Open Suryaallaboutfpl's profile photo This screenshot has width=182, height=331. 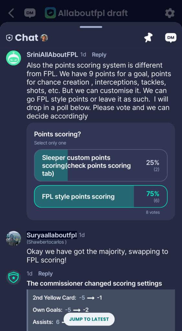click(x=13, y=239)
